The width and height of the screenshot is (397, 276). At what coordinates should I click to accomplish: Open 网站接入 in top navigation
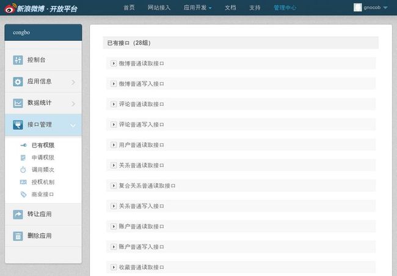(x=159, y=7)
